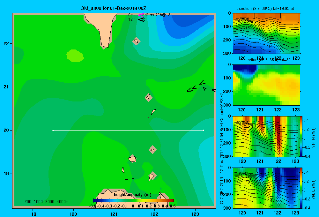The image size is (319, 217).
Task: Click the 'height anomaly (m)' label
Action: tap(133, 195)
